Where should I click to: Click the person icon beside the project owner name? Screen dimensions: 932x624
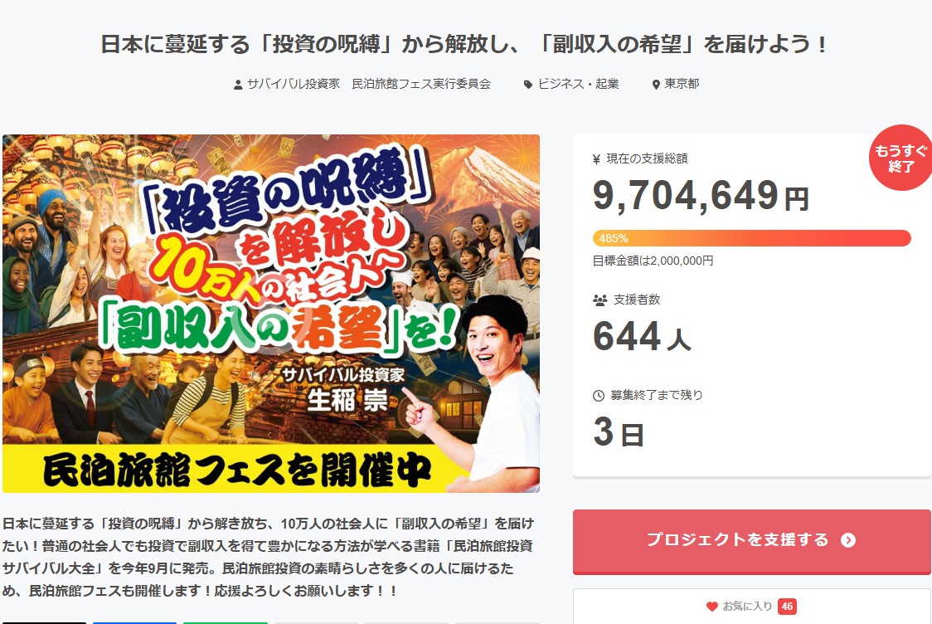238,85
